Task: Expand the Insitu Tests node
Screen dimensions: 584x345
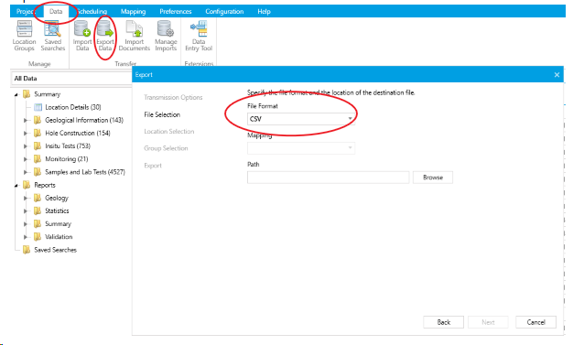Action: point(26,146)
